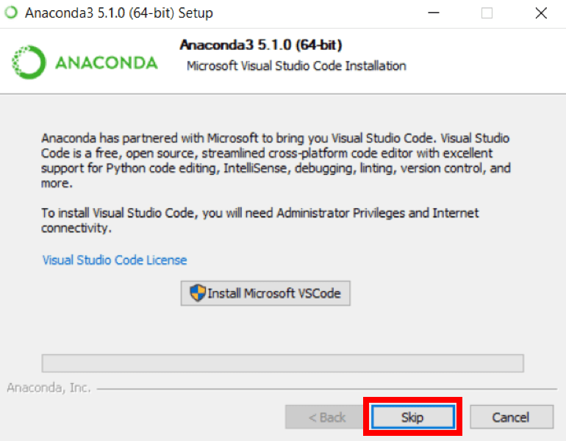Click the Microsoft Visual Studio Code Installation subtitle
The image size is (566, 441).
coord(296,66)
